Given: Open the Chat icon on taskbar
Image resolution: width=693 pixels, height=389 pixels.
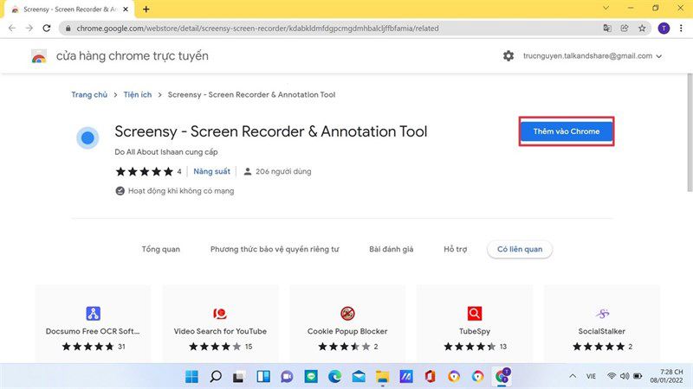Looking at the screenshot, I should click(x=288, y=377).
